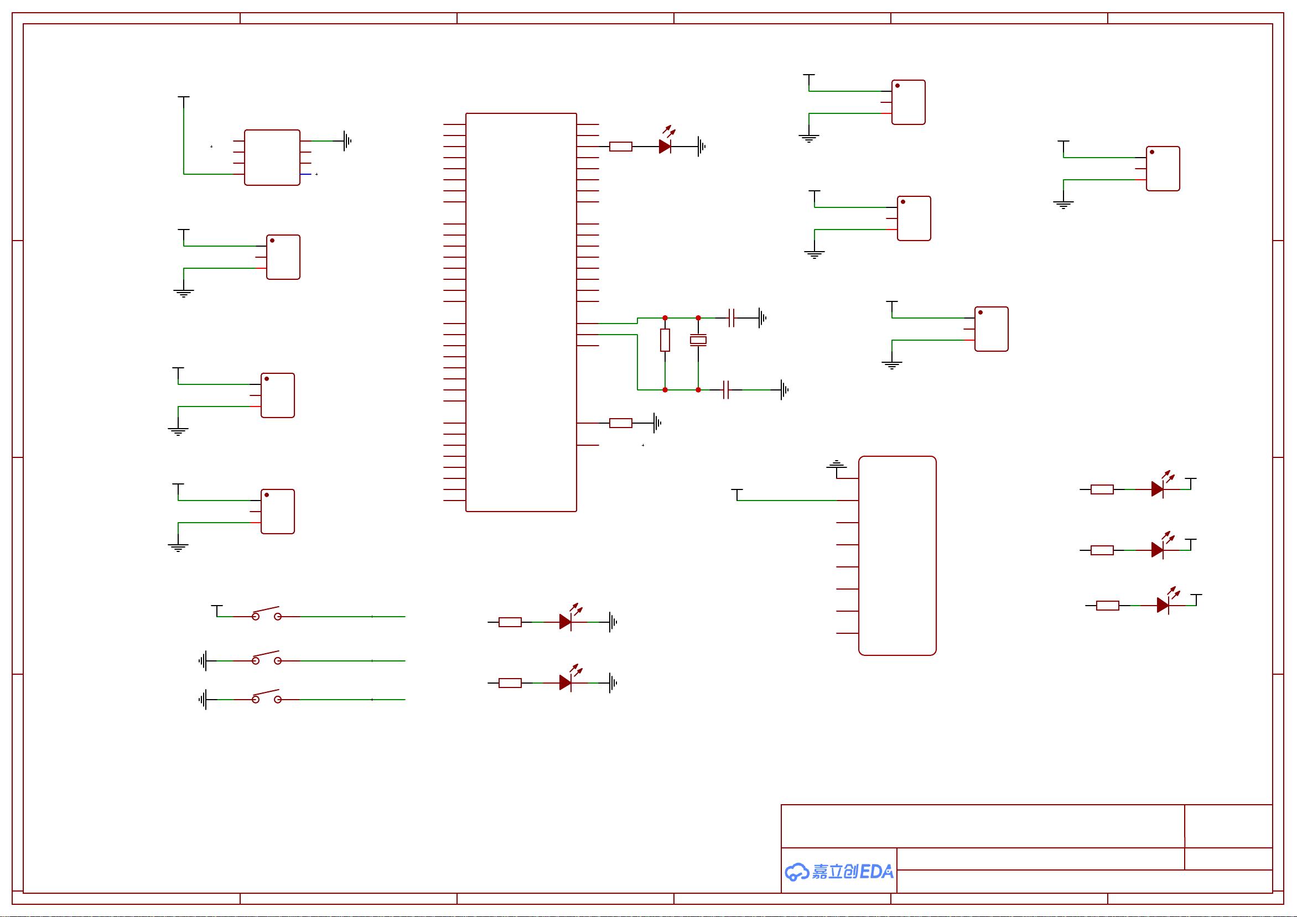The width and height of the screenshot is (1297, 917).
Task: Click the 8-pin IC at the top left
Action: [272, 158]
